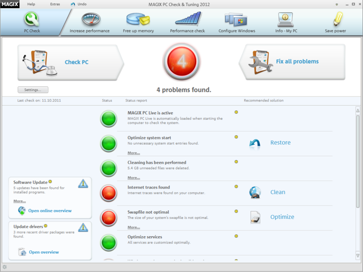Screen dimensions: 363x272
Task: Open Configure Windows tab
Action: [x=236, y=22]
